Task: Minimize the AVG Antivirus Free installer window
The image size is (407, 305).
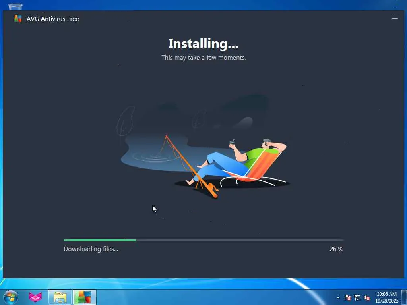Action: click(395, 19)
